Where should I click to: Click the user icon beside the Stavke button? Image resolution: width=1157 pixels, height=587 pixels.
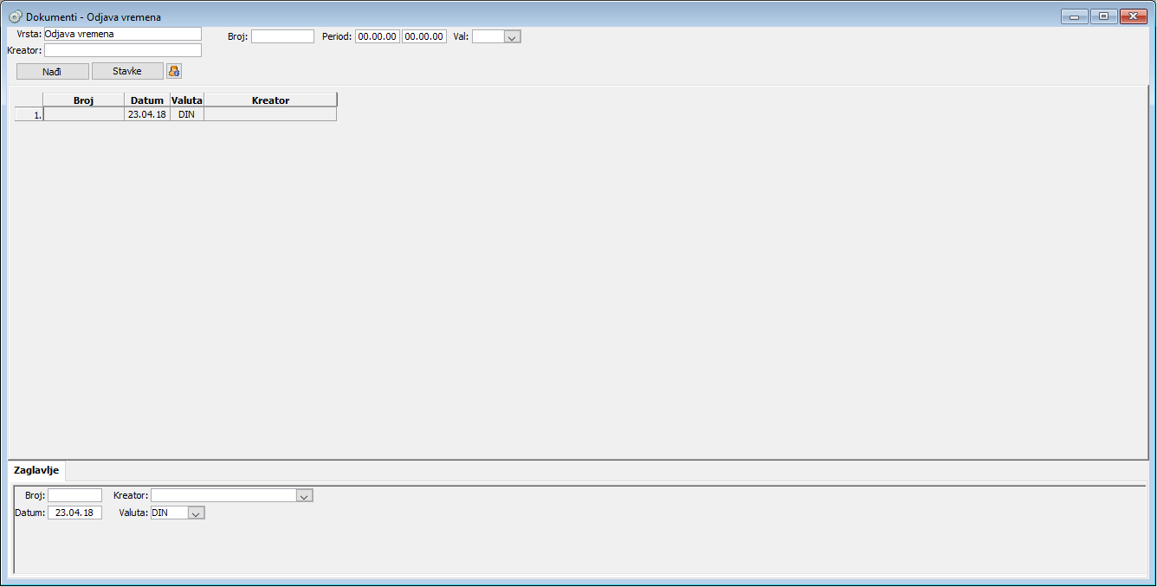pos(174,71)
